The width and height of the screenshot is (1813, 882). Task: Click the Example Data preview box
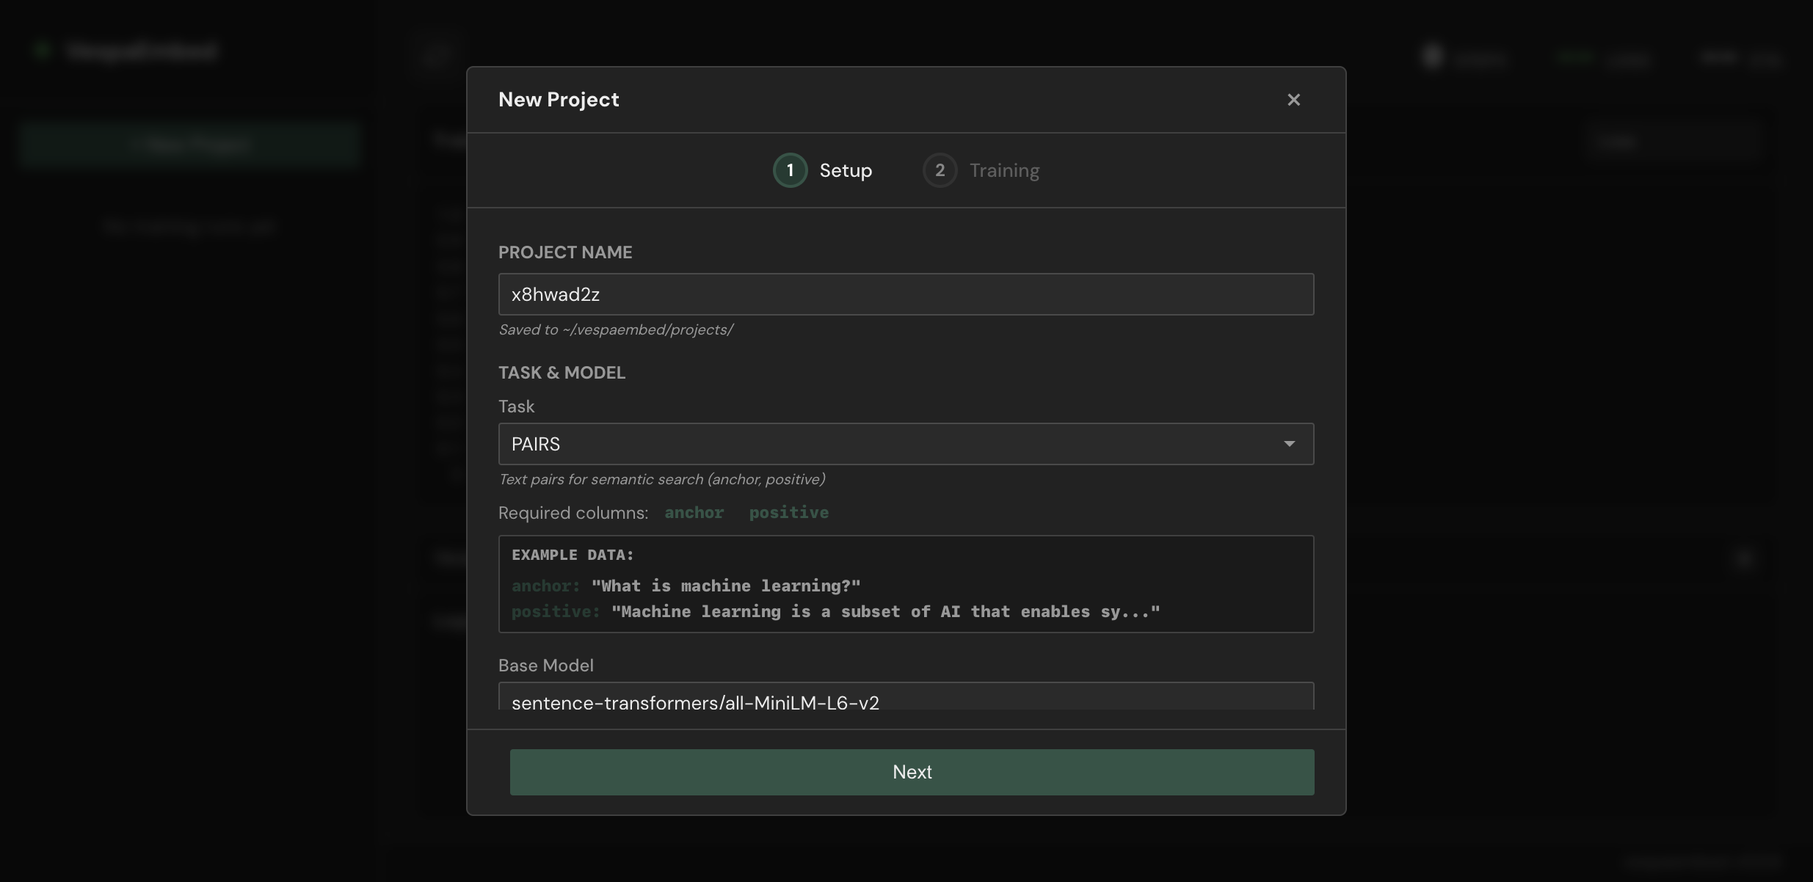point(906,584)
